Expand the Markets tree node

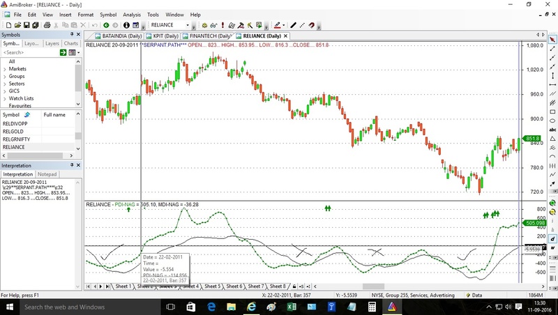pyautogui.click(x=5, y=69)
